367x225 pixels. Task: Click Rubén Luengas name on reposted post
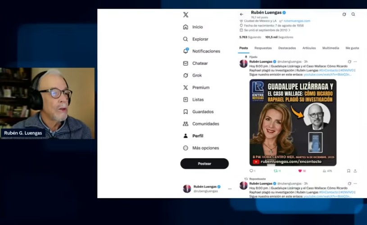click(x=261, y=184)
